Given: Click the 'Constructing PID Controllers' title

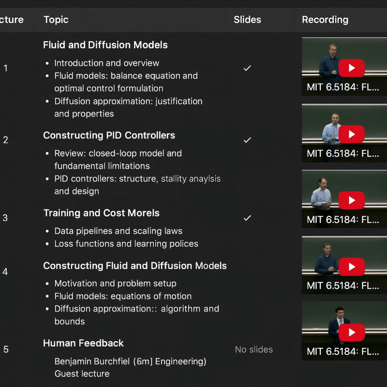Looking at the screenshot, I should click(109, 135).
